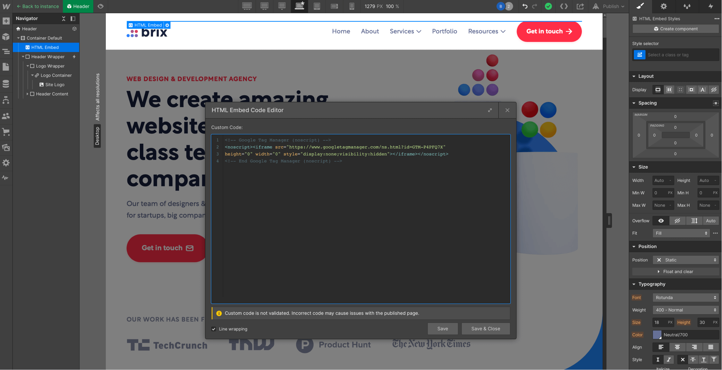
Task: Open the Publish menu
Action: (609, 6)
